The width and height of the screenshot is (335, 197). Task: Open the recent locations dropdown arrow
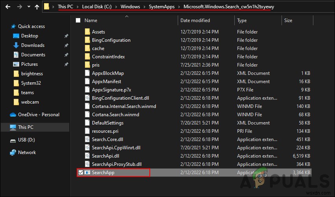tap(29, 7)
